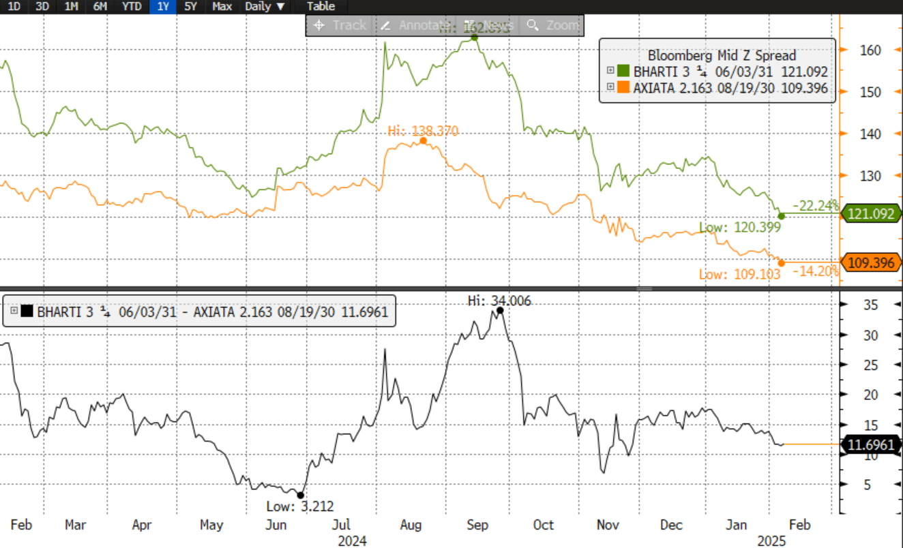
Task: Click the Low: 109.103 orange label
Action: point(740,274)
